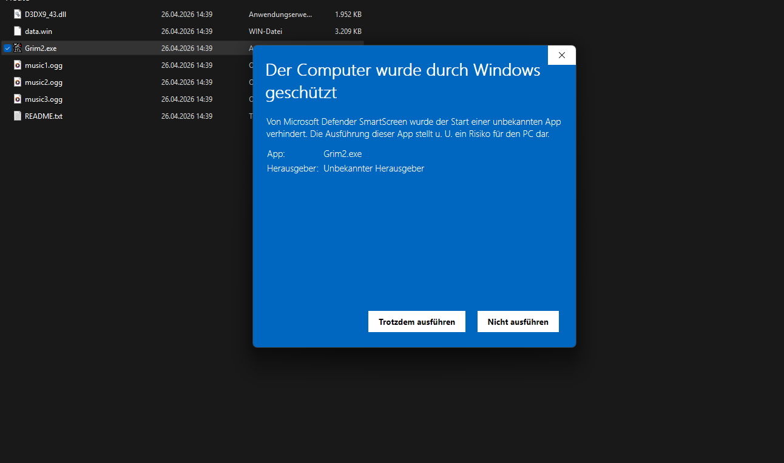Screen dimensions: 784x463
Task: Click the README.txt document icon
Action: (18, 116)
